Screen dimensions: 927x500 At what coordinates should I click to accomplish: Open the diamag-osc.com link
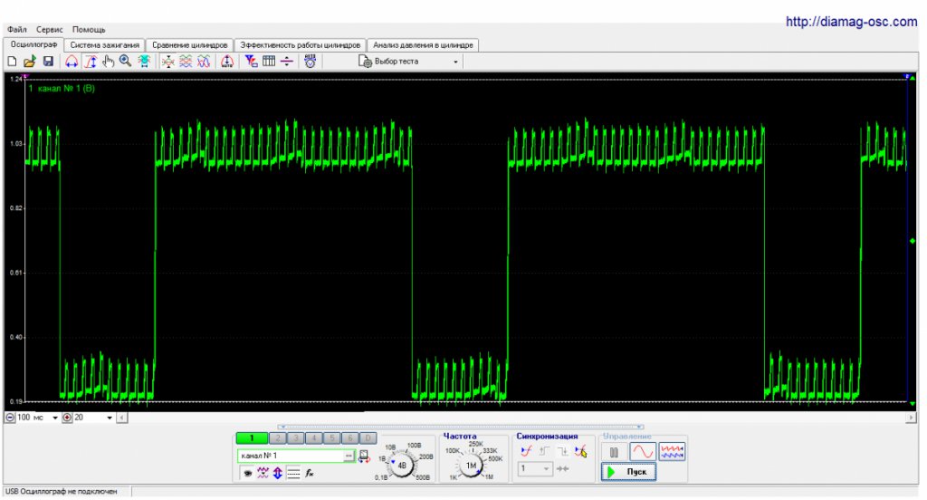(x=850, y=22)
